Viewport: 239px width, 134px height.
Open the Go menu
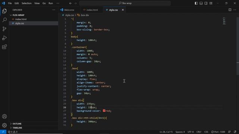[x=44, y=3]
